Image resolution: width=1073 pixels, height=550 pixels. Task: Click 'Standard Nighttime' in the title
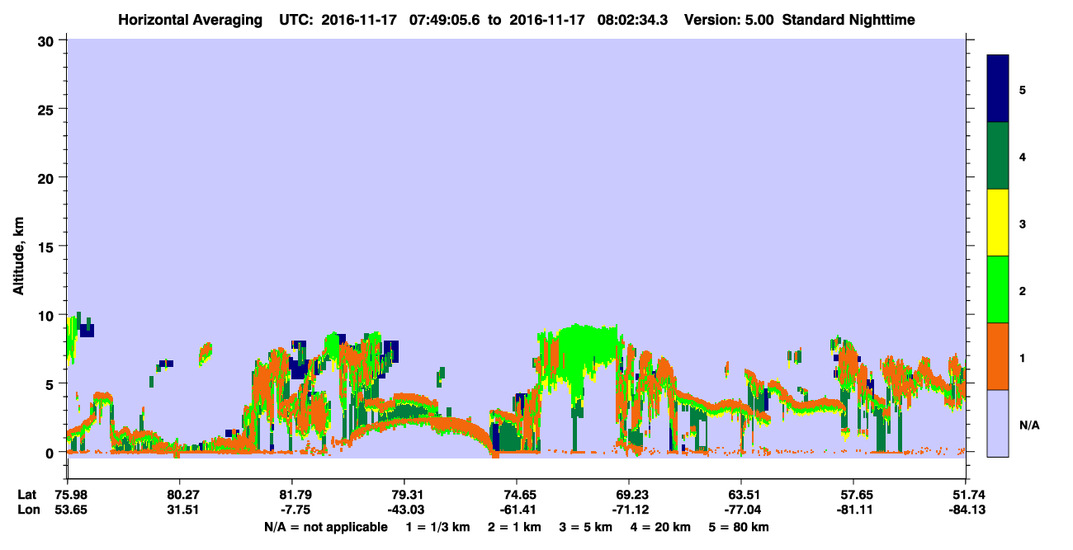click(x=848, y=20)
